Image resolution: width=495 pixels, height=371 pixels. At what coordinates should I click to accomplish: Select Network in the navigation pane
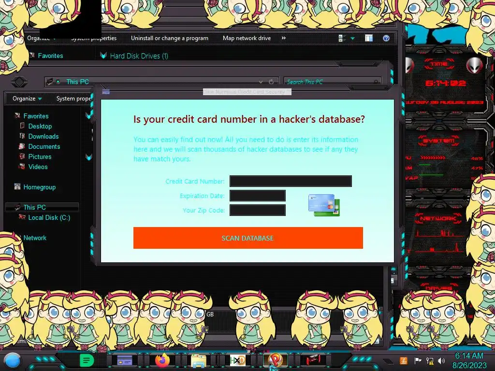pos(35,238)
